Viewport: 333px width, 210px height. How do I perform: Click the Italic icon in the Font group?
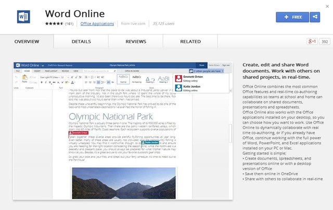point(46,82)
